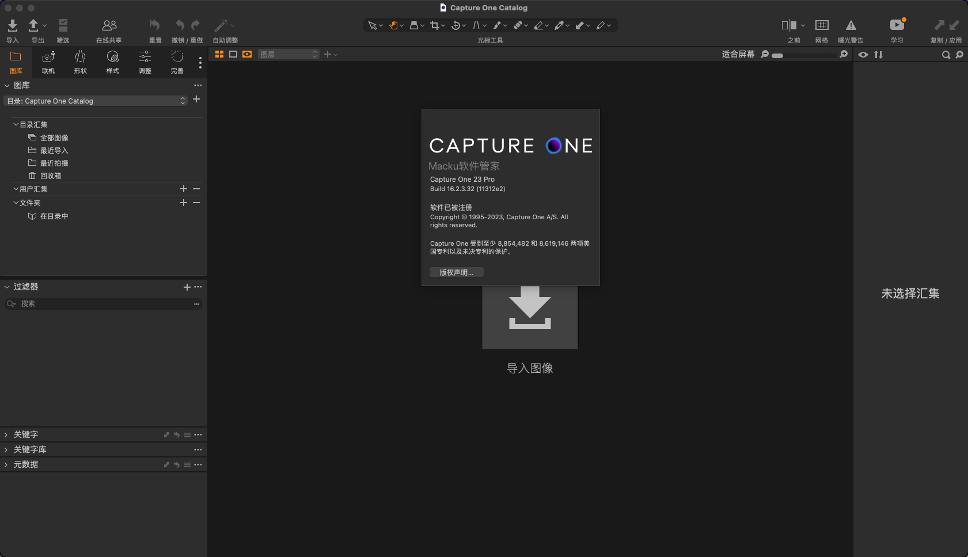Viewport: 968px width, 557px height.
Task: Apply 自动调整 magic wand auto adjust
Action: click(x=221, y=25)
